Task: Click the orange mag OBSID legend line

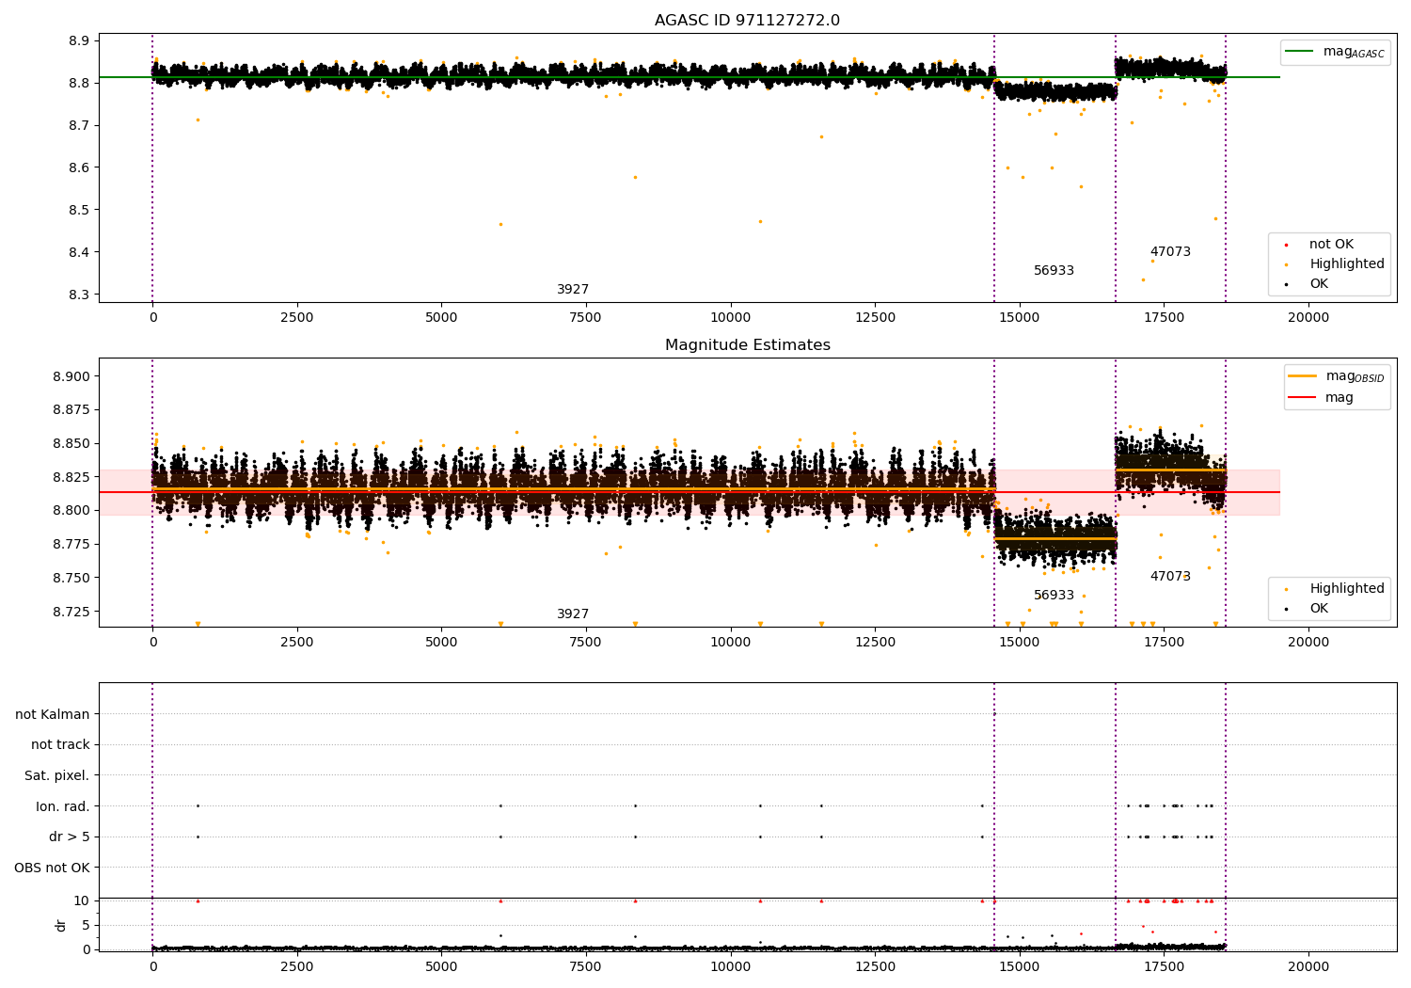Action: coord(1302,376)
